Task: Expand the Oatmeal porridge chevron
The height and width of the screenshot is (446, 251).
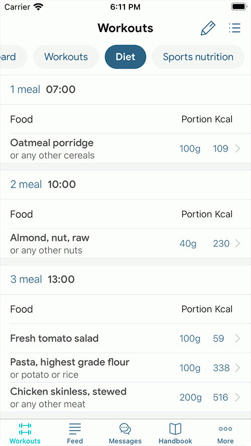Action: coord(238,148)
